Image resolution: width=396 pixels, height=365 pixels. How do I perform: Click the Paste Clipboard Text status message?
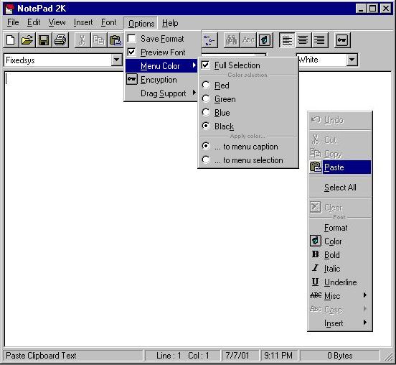[x=41, y=356]
